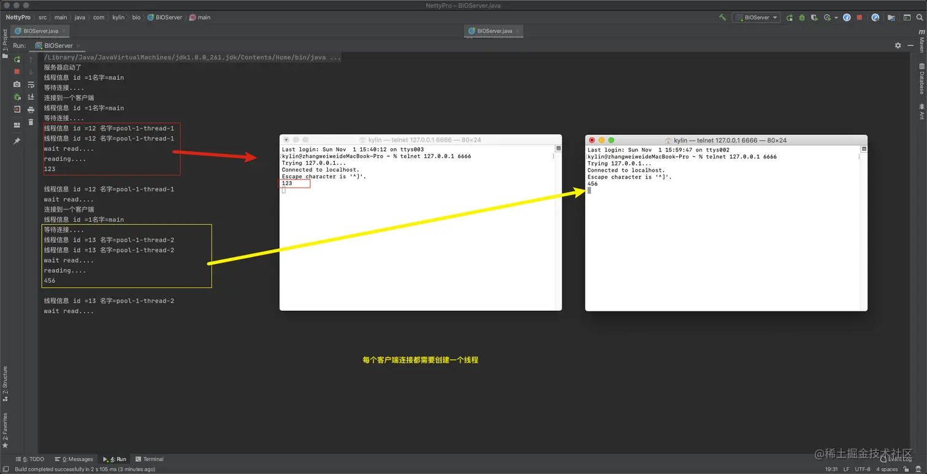
Task: Click the kylin breadcrumb
Action: [x=118, y=17]
